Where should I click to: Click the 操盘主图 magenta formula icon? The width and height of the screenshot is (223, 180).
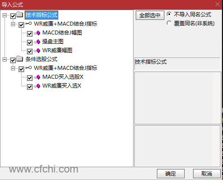[x=38, y=42]
